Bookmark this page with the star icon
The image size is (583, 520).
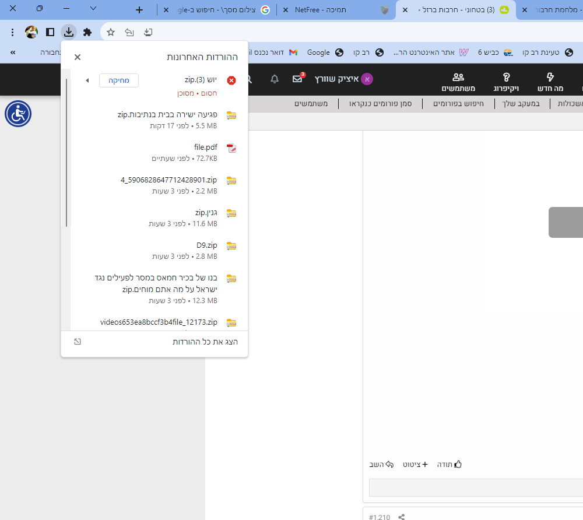[111, 32]
